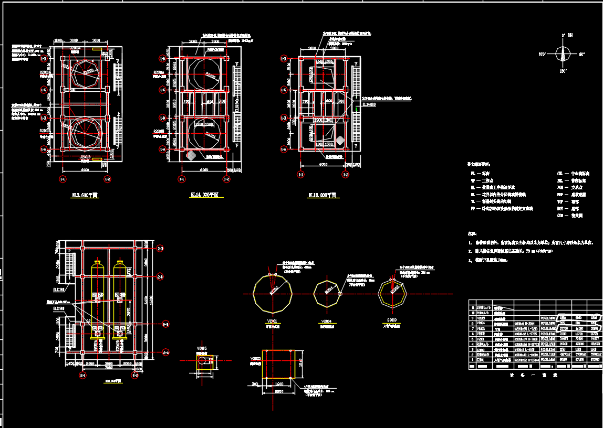Viewport: 603px width, 428px height.
Task: Click the EL14.000 plan title text
Action: click(x=205, y=195)
